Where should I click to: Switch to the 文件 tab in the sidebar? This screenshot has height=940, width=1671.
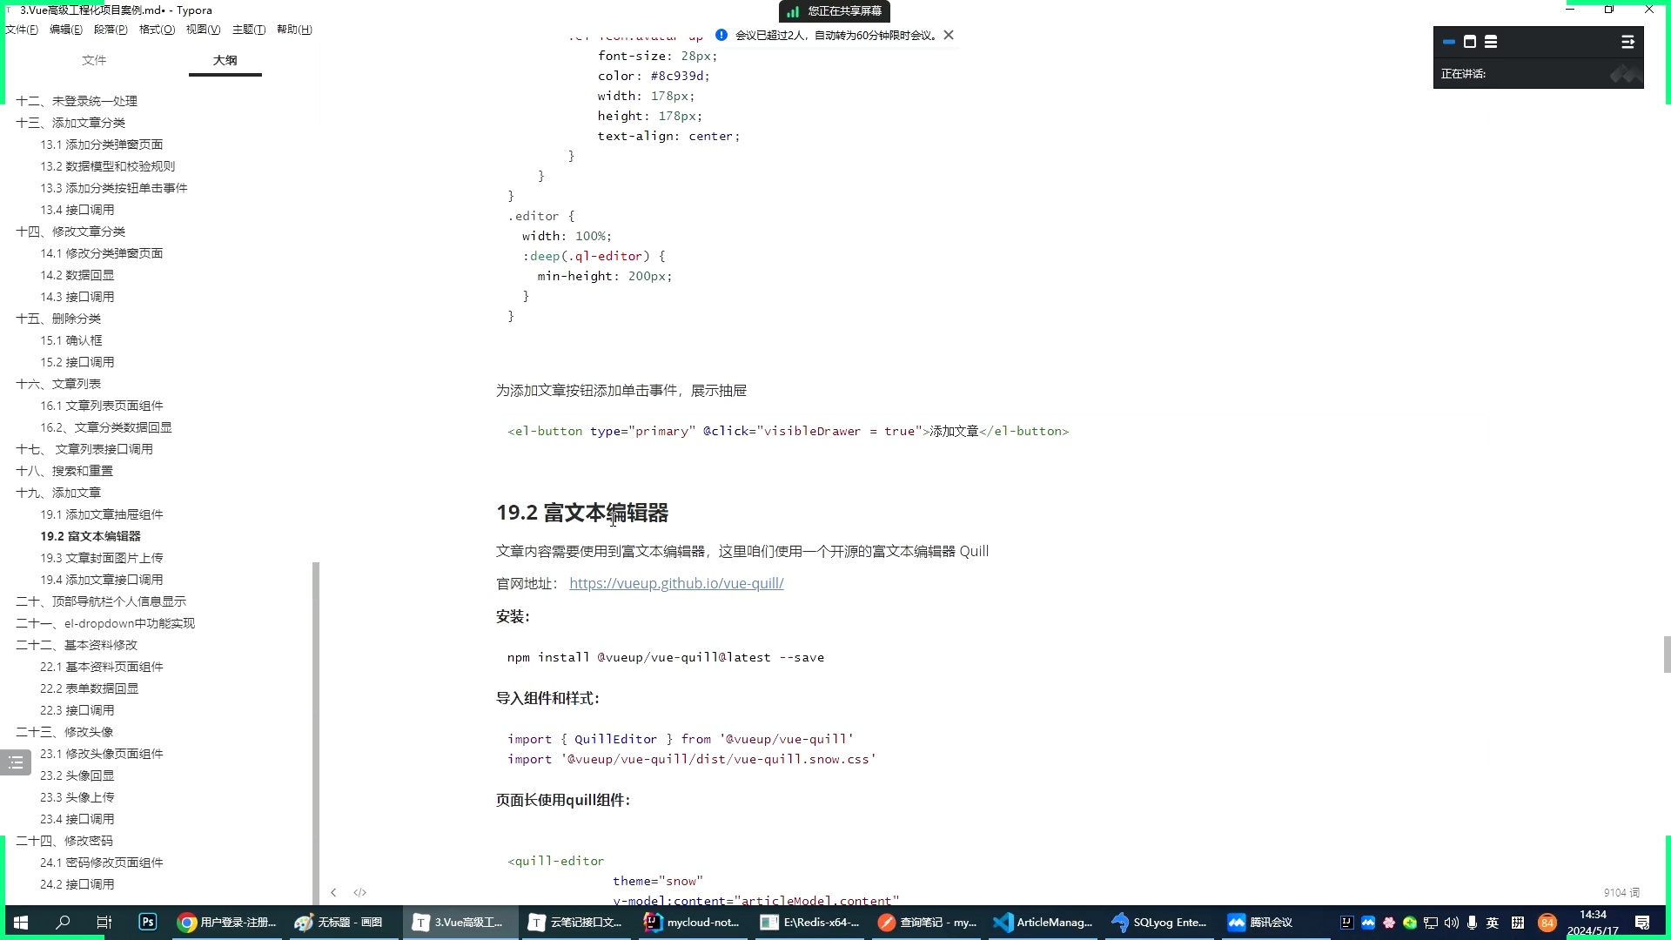94,60
